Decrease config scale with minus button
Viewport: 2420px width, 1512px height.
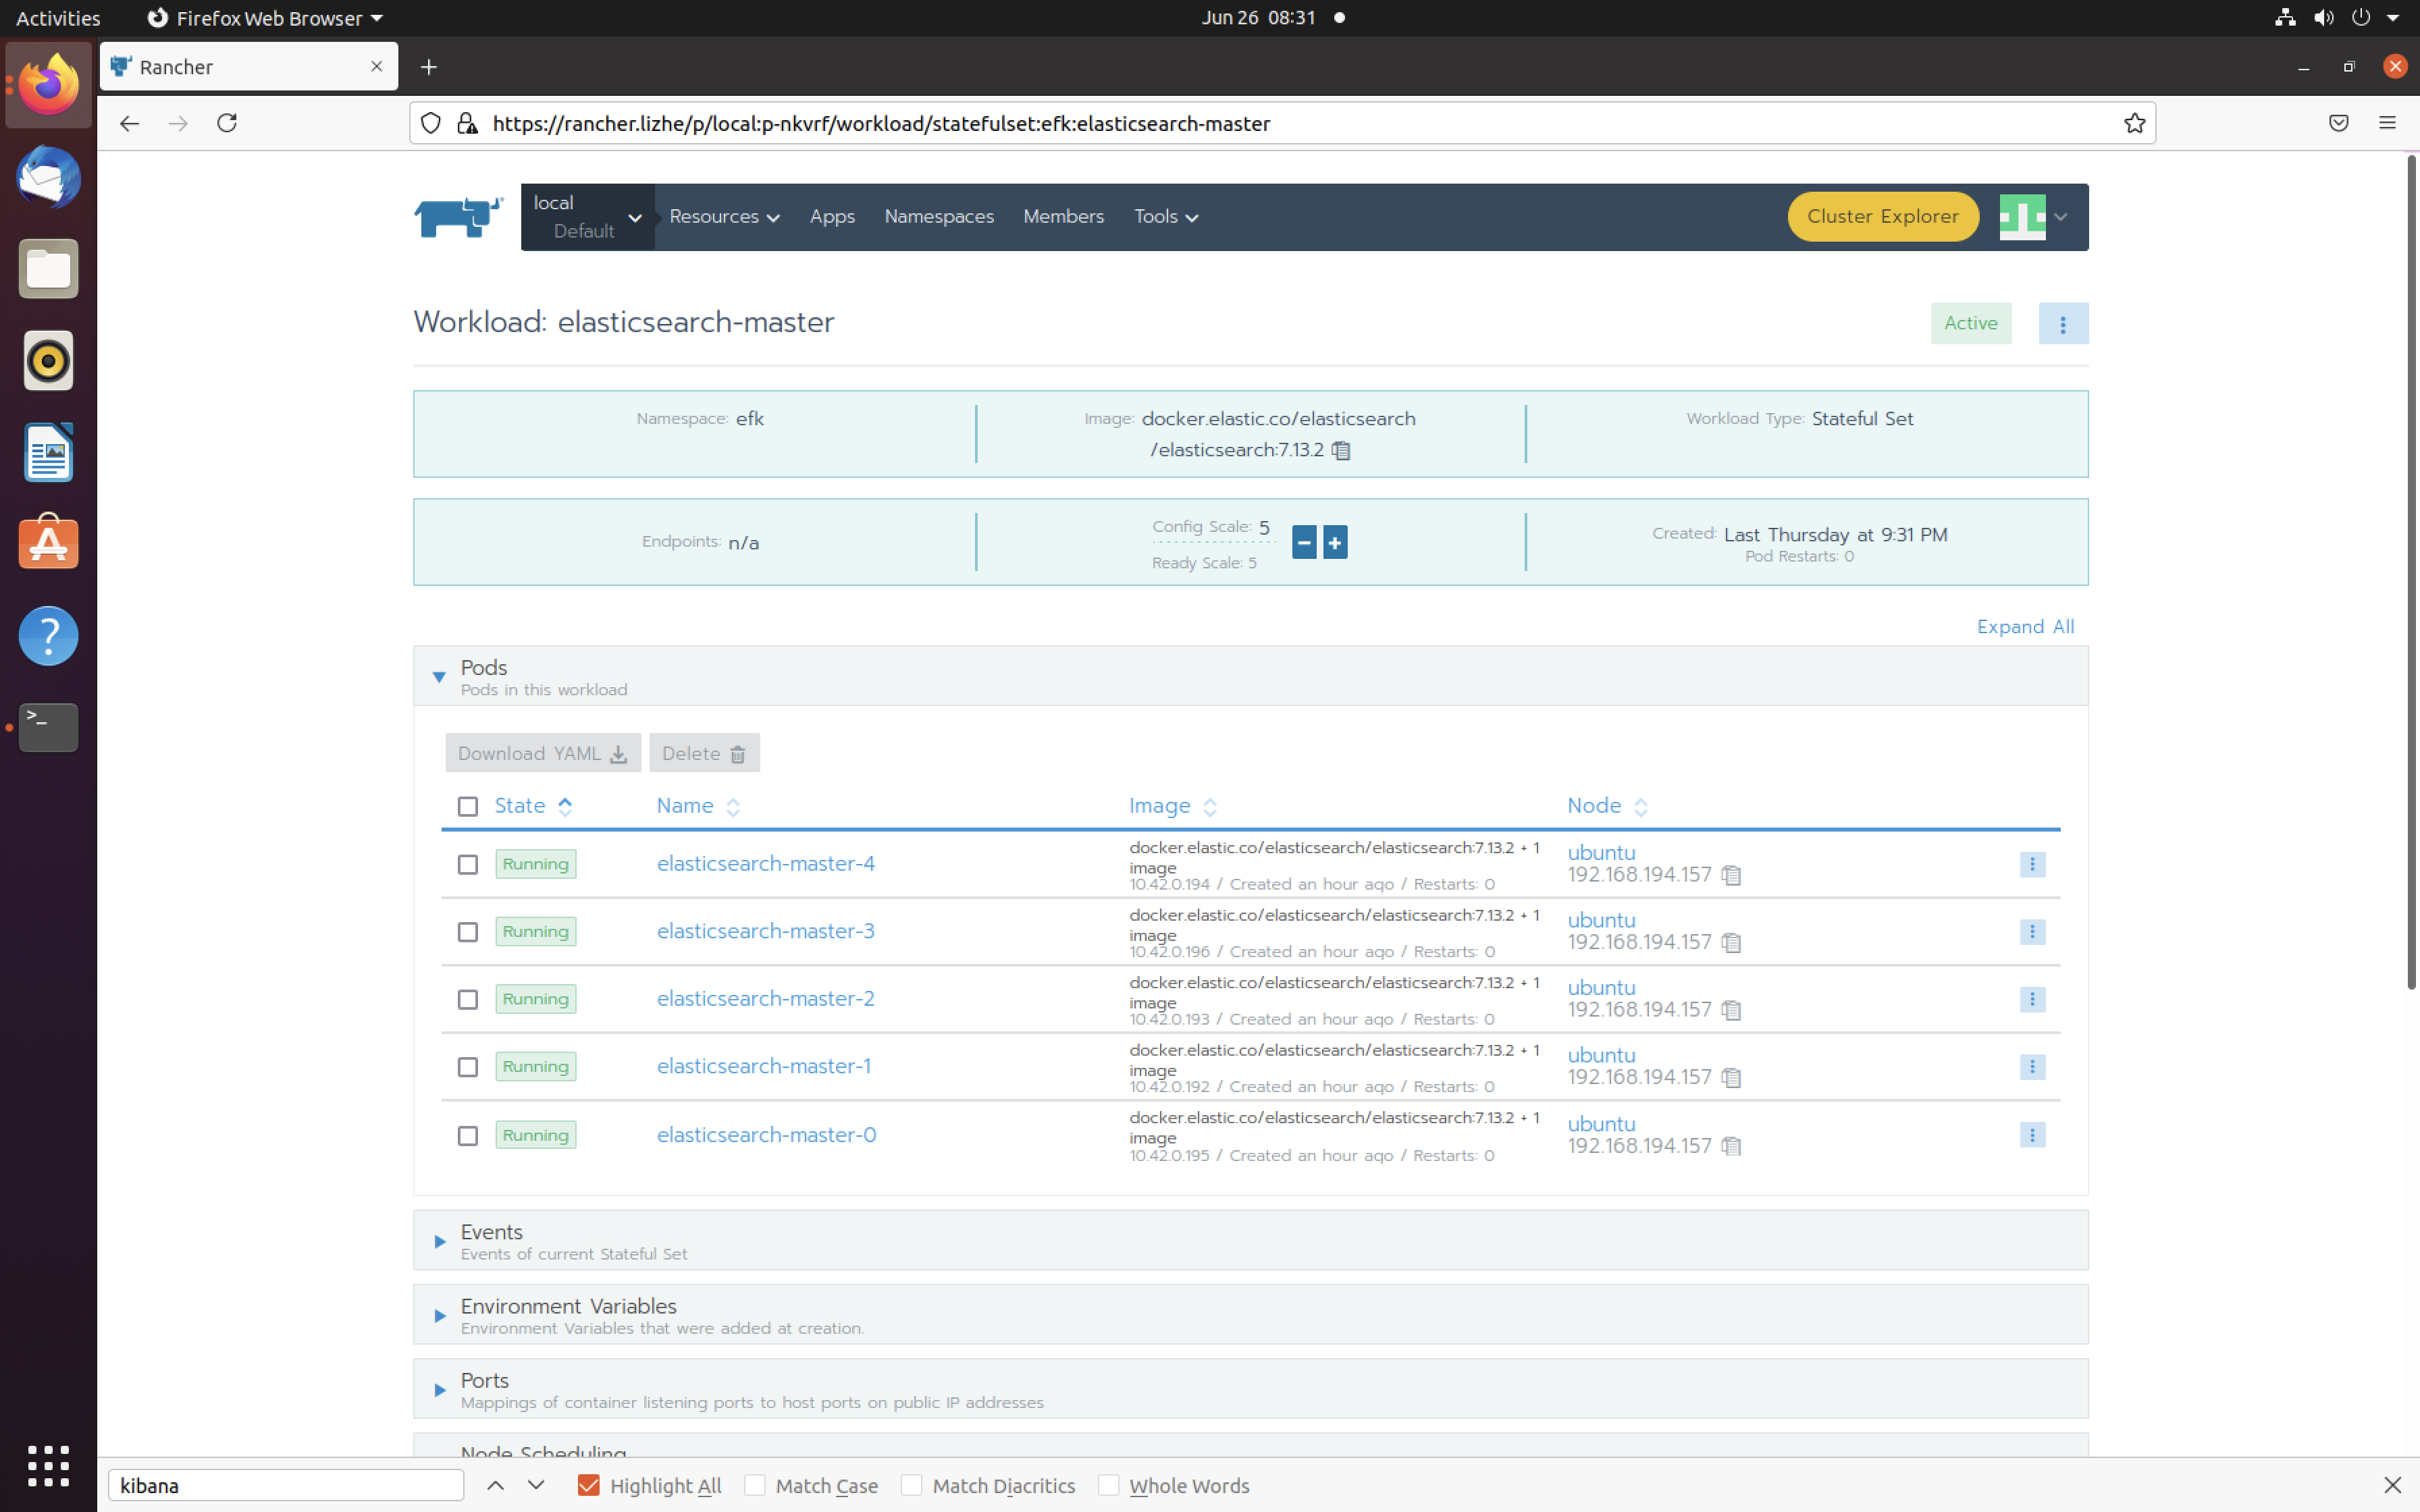tap(1304, 542)
